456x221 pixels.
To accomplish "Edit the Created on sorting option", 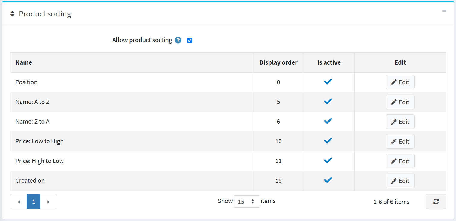I will pyautogui.click(x=400, y=181).
